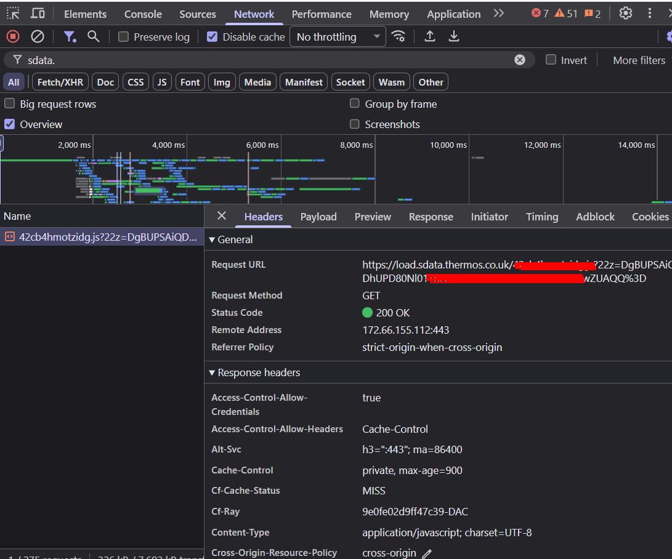Open the network search magnifier
This screenshot has height=559, width=672.
click(x=94, y=37)
